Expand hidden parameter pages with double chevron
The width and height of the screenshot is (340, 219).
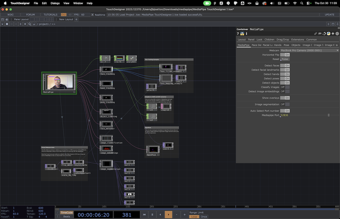tap(337, 45)
